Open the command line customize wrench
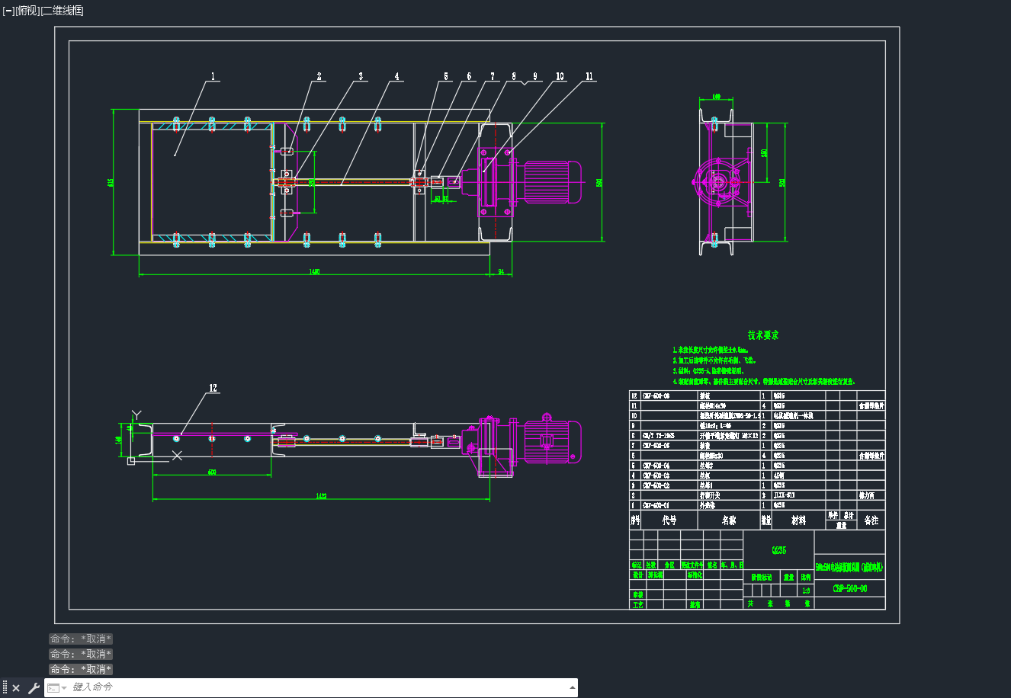Viewport: 1011px width, 698px height. 34,688
